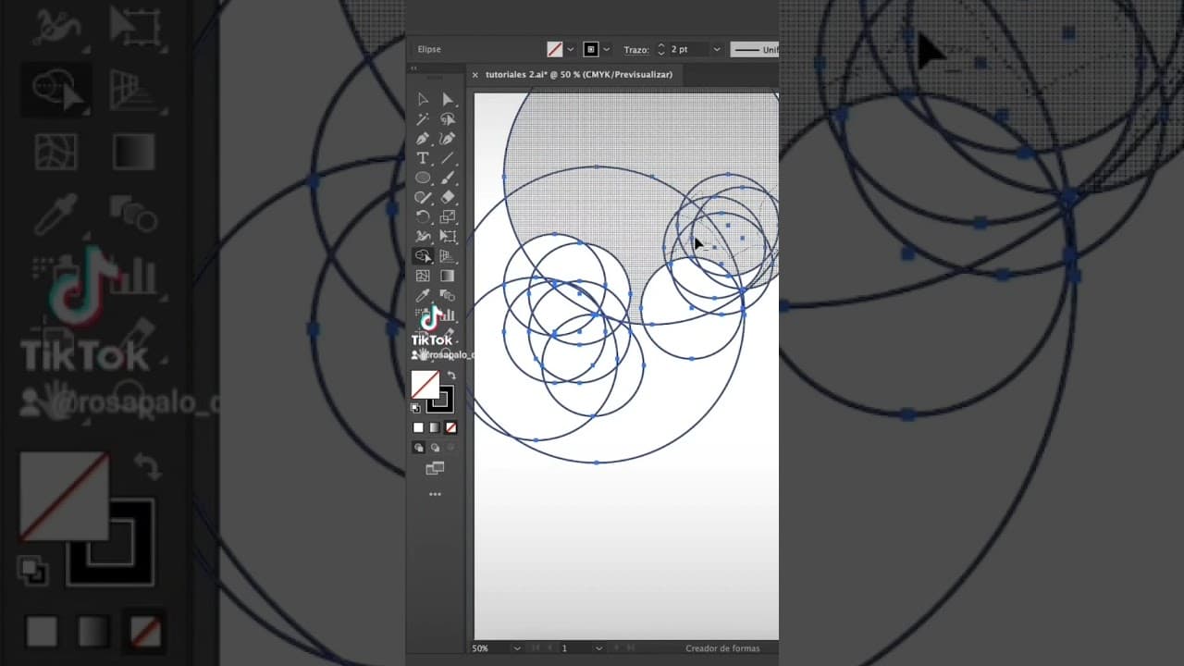
Task: Switch to tutoriales 2.ai document tab
Action: click(x=579, y=74)
